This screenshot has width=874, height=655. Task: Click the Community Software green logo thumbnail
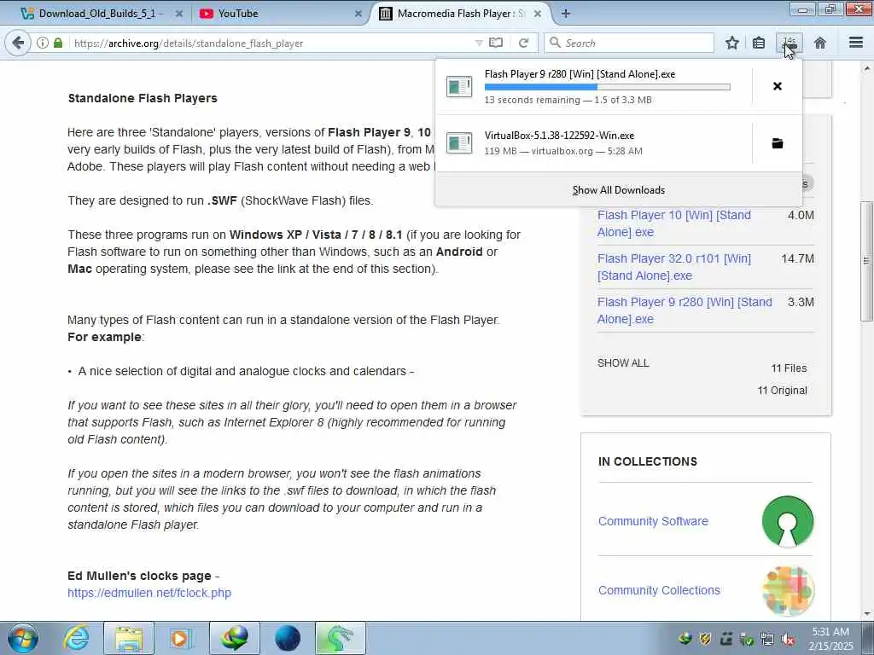(x=787, y=521)
